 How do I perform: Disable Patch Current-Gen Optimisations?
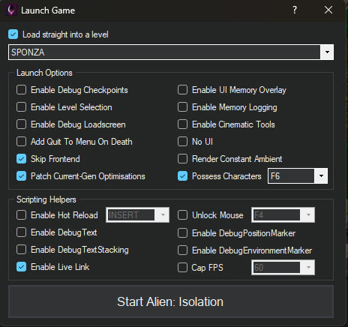tap(21, 176)
